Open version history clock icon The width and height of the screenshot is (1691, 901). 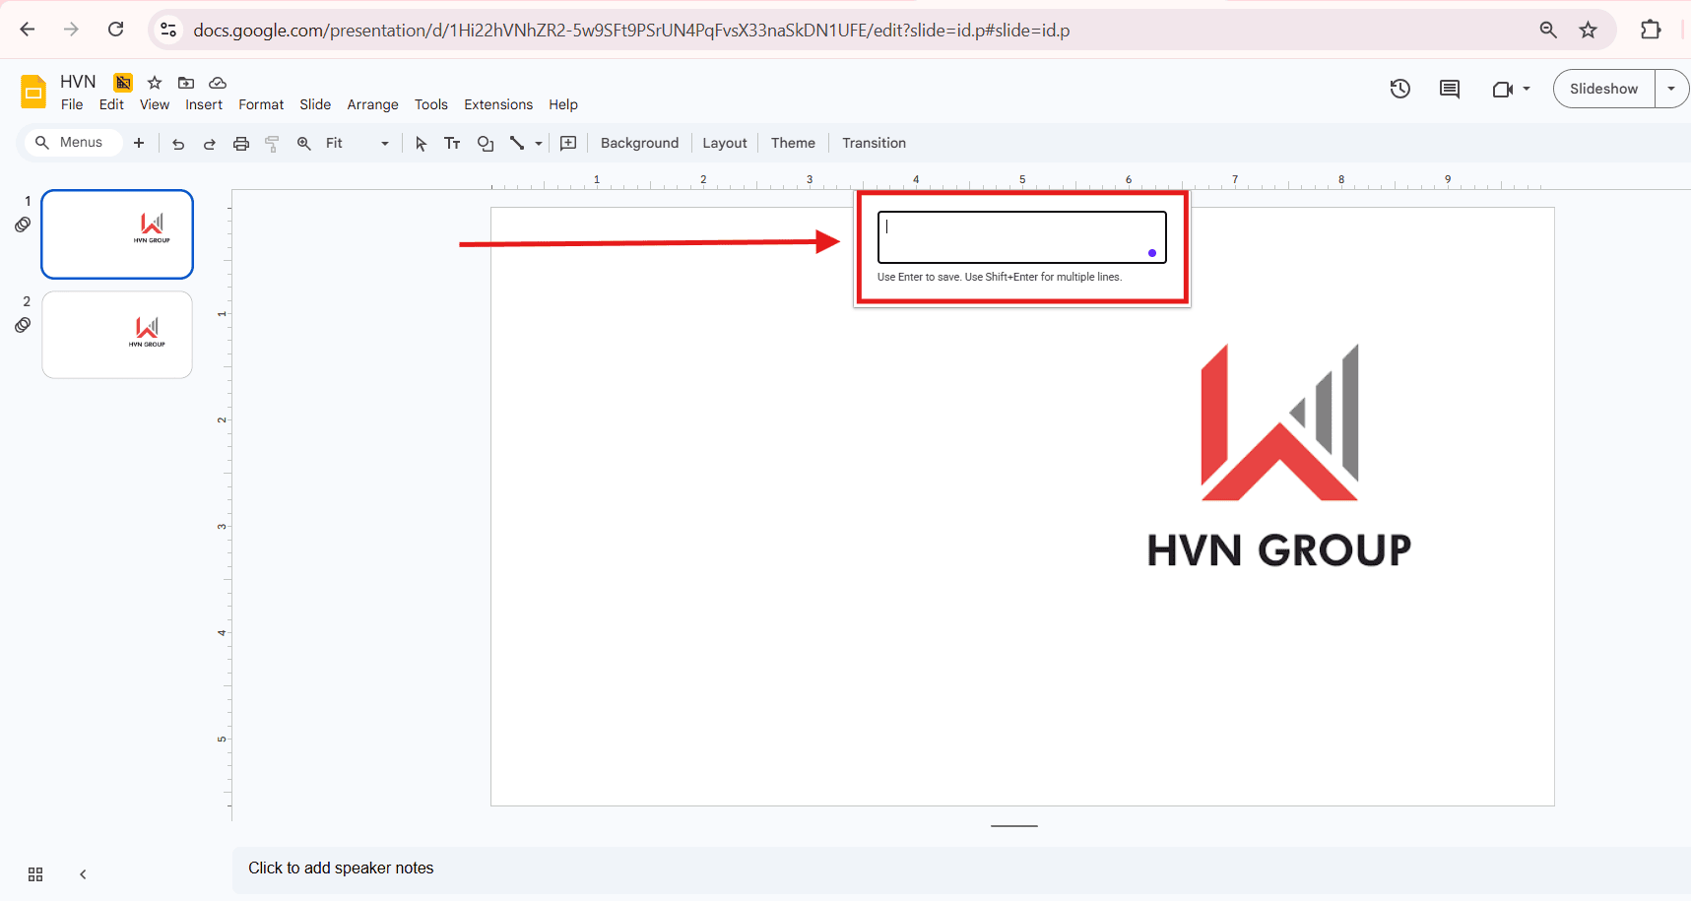click(1399, 89)
